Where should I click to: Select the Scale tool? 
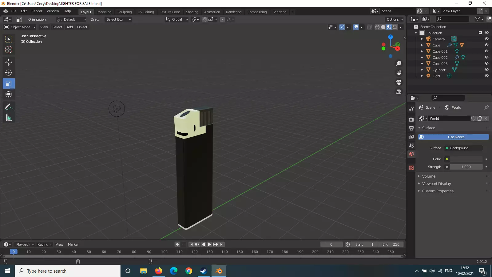click(9, 84)
